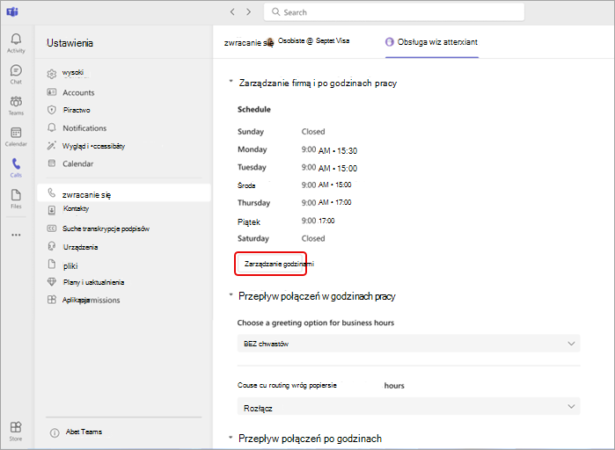Click the Monday 9:00 AM hours
Viewport: 615px width, 450px height.
(x=329, y=150)
